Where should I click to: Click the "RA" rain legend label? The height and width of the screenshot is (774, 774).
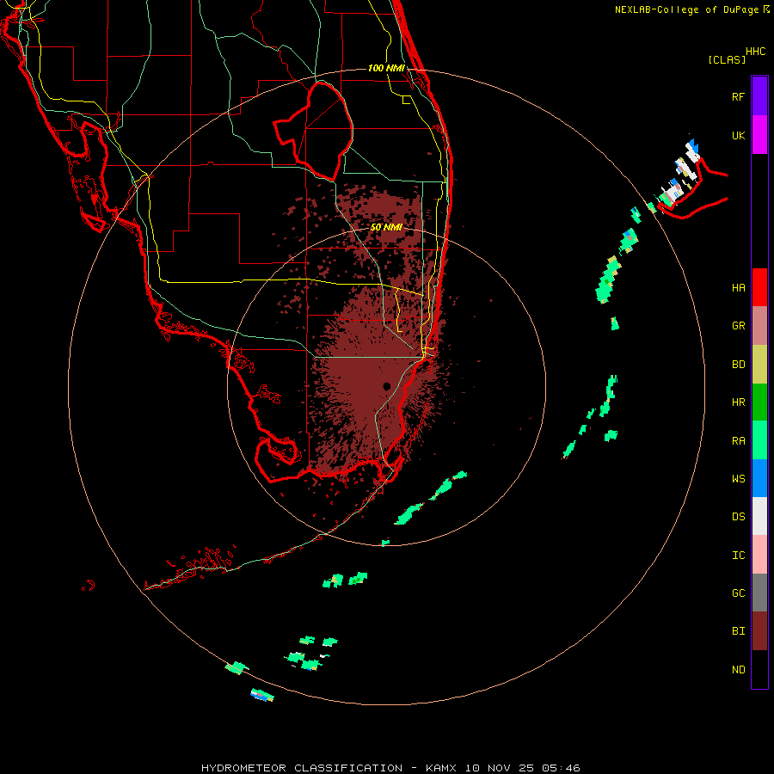738,441
